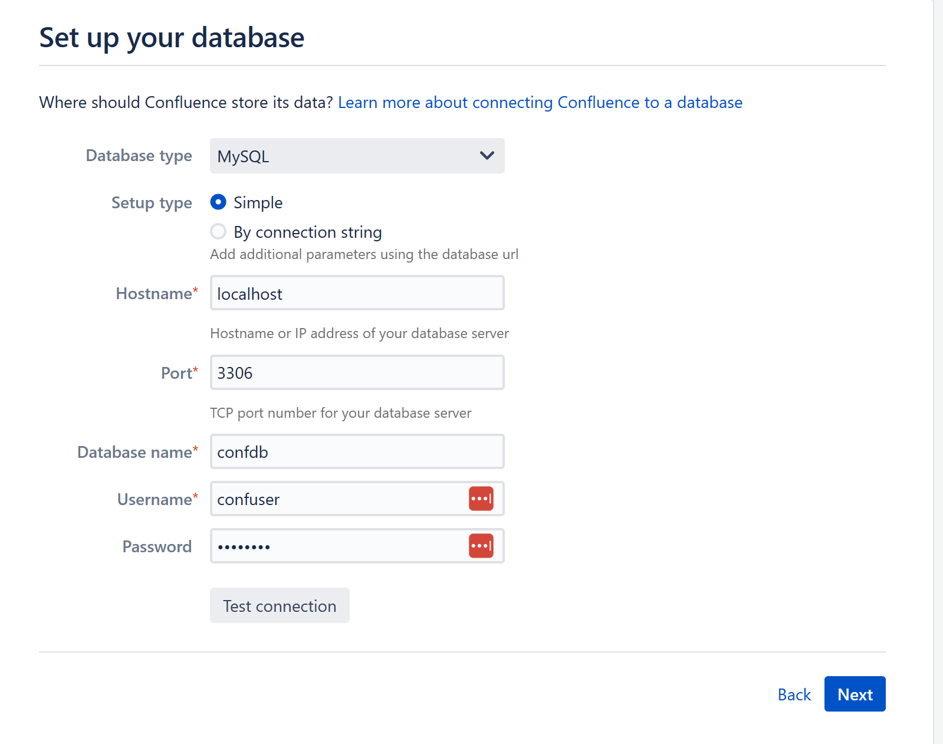The image size is (943, 744).
Task: Open the Database type dropdown showing MySQL
Action: point(357,156)
